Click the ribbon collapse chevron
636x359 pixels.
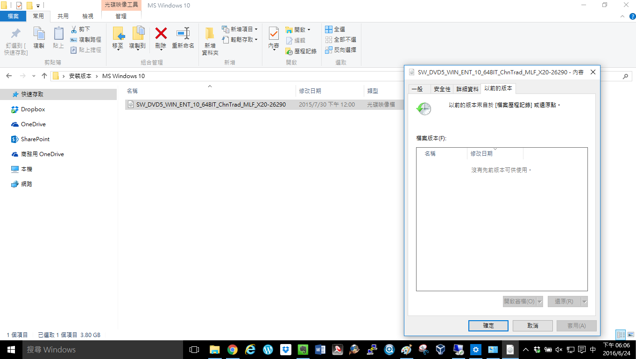pyautogui.click(x=622, y=16)
